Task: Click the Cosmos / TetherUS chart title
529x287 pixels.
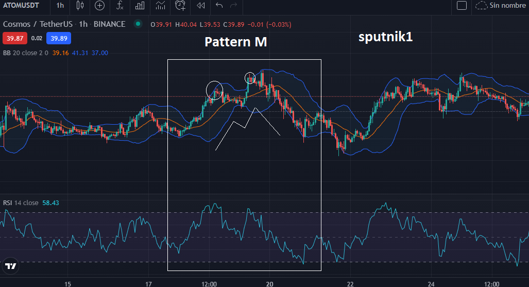Action: point(38,24)
